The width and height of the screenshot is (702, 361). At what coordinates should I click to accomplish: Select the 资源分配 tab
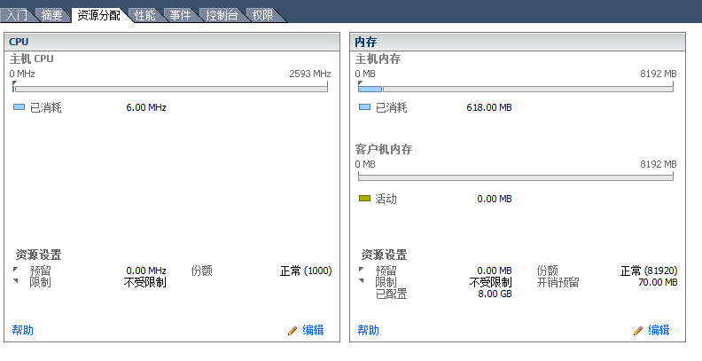tap(99, 15)
